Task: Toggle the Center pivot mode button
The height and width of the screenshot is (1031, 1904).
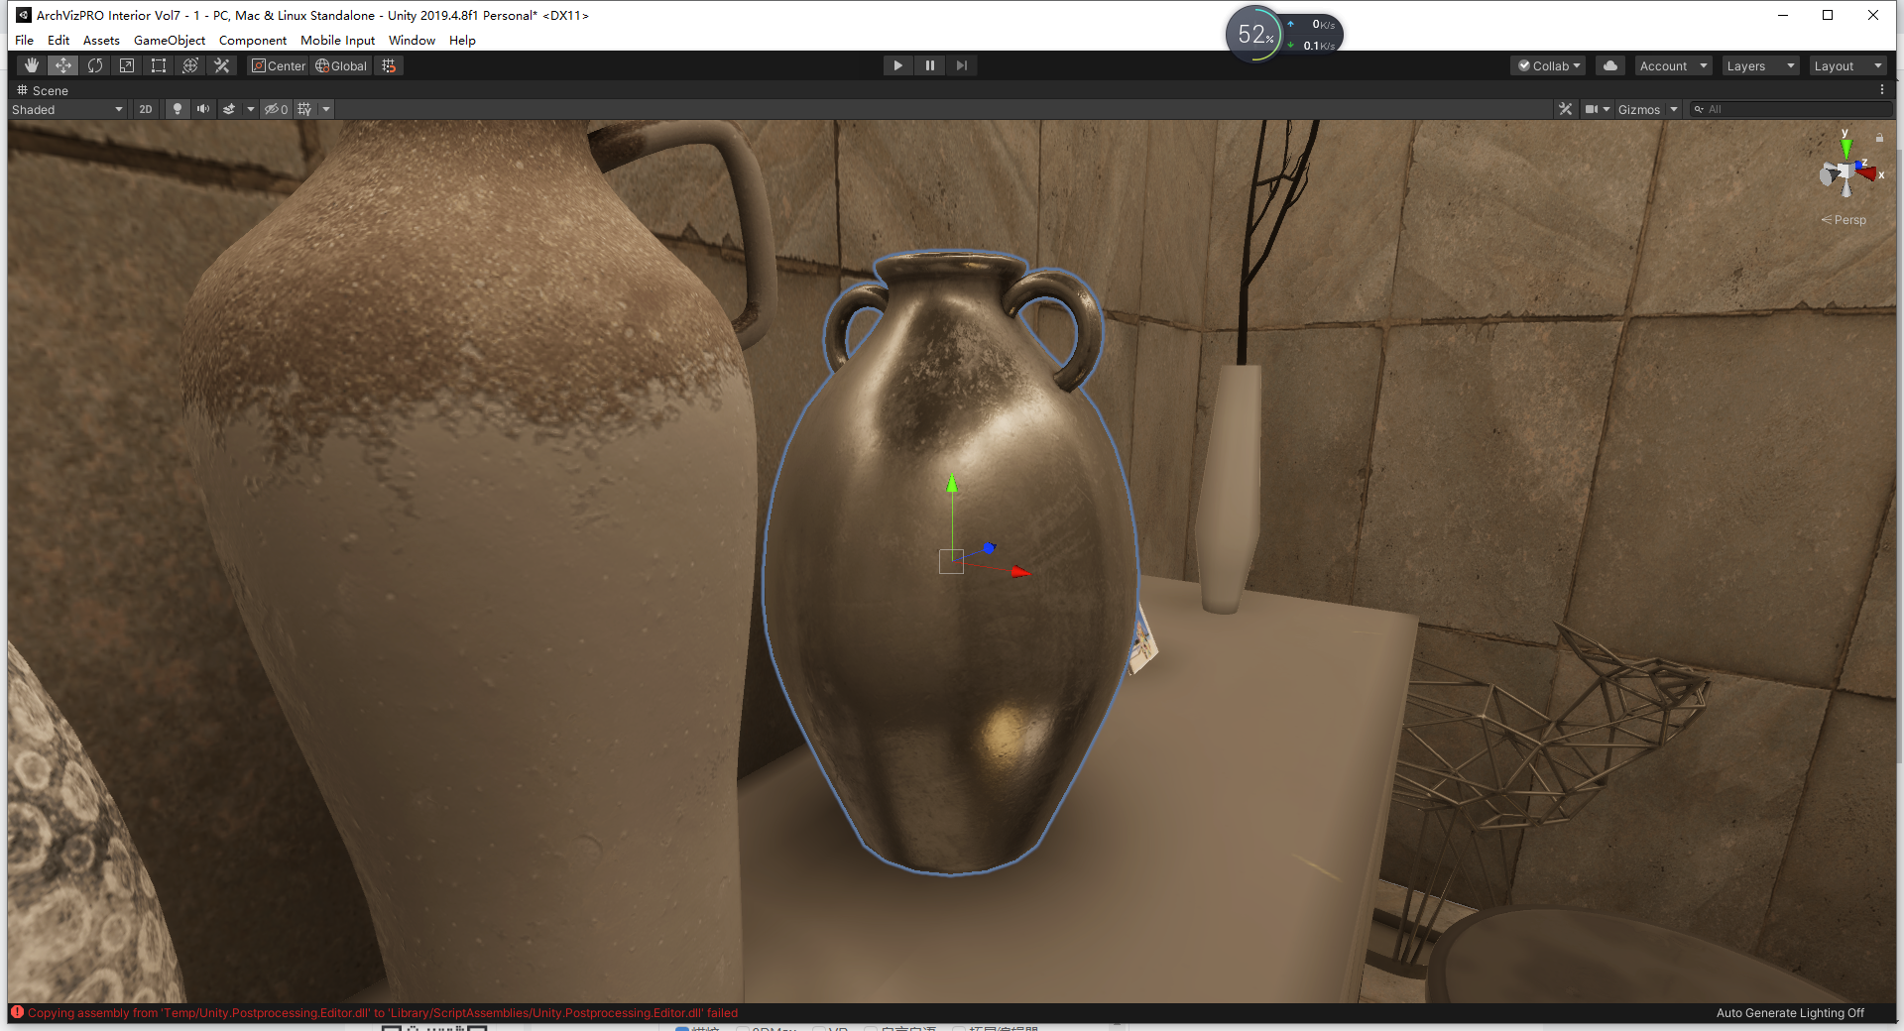Action: [x=279, y=65]
